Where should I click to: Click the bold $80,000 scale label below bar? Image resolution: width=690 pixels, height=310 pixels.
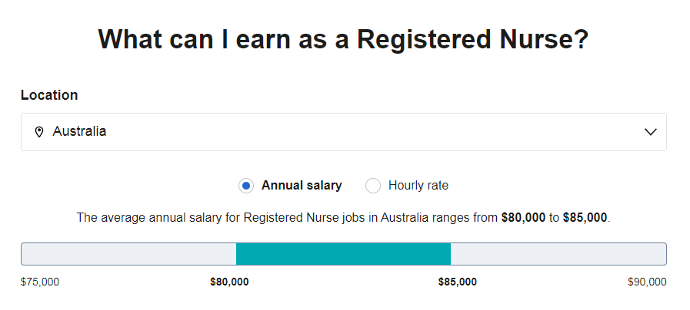click(229, 282)
